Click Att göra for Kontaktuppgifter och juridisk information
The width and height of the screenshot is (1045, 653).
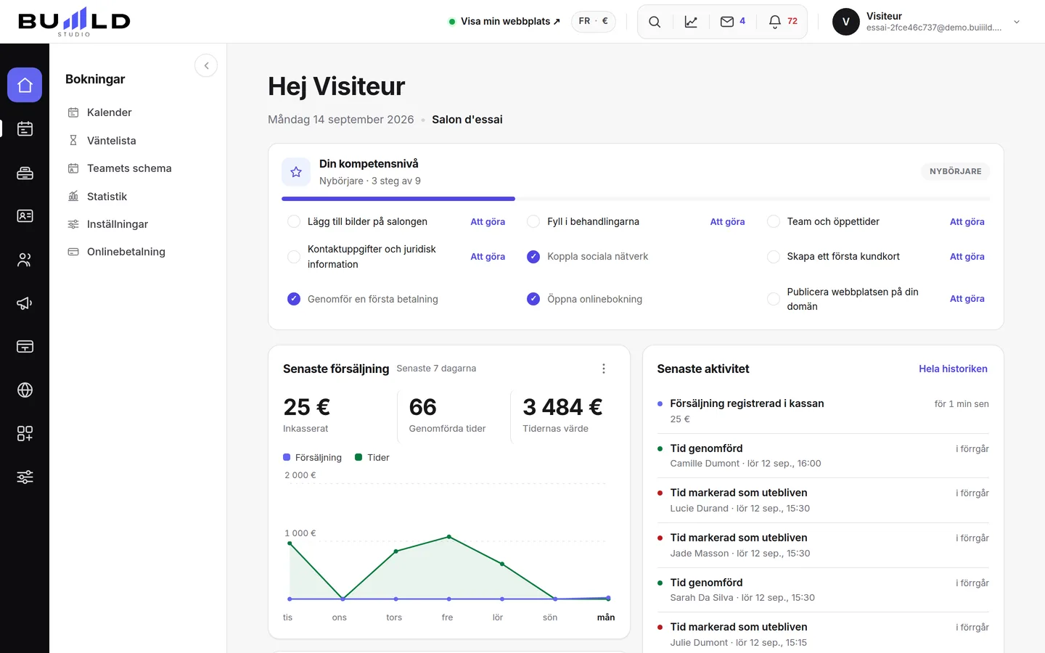[488, 257]
